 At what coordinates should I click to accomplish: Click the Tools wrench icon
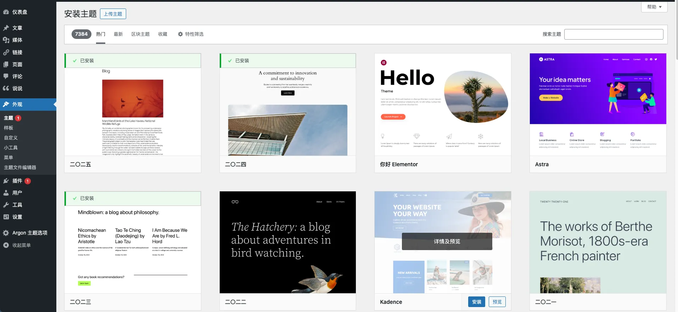(6, 205)
